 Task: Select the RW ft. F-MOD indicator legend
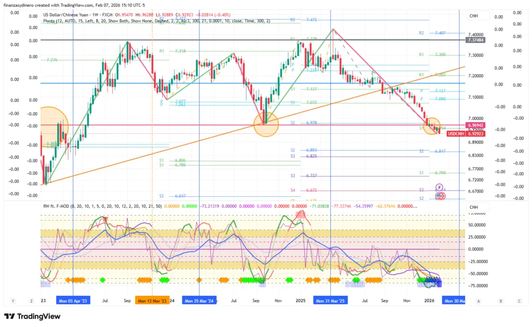pos(63,206)
